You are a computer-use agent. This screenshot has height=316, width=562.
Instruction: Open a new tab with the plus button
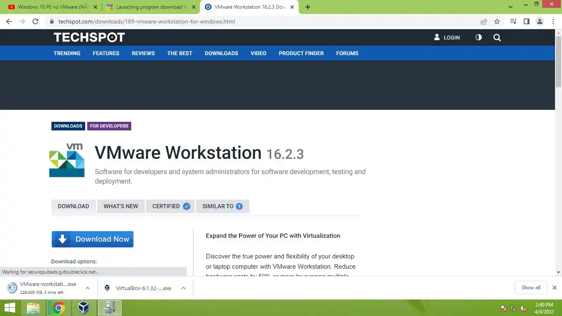tap(308, 7)
